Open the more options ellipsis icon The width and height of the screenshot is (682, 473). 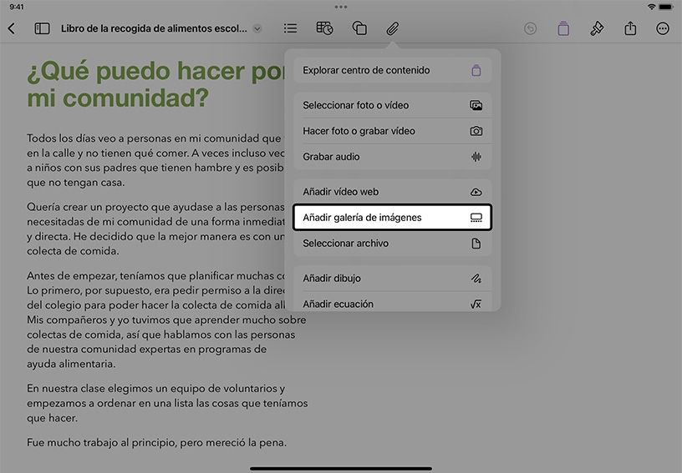coord(663,28)
